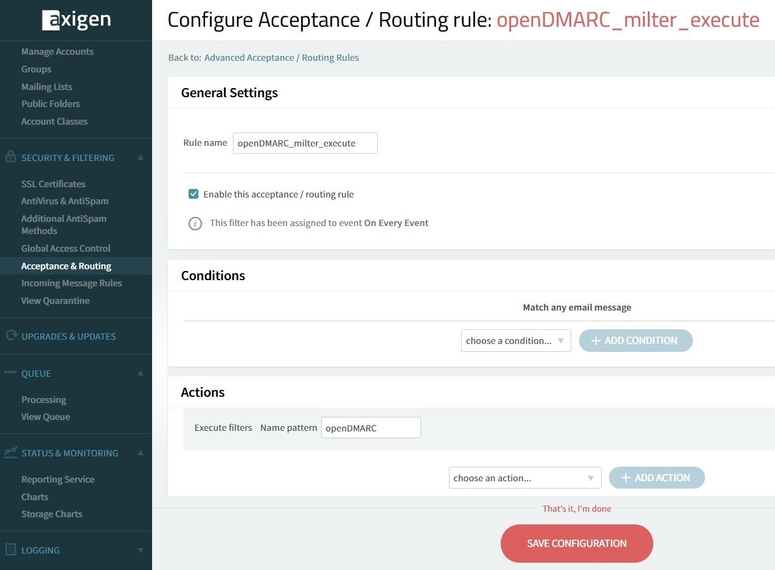
Task: Click the Security & Filtering lock icon
Action: coord(10,157)
